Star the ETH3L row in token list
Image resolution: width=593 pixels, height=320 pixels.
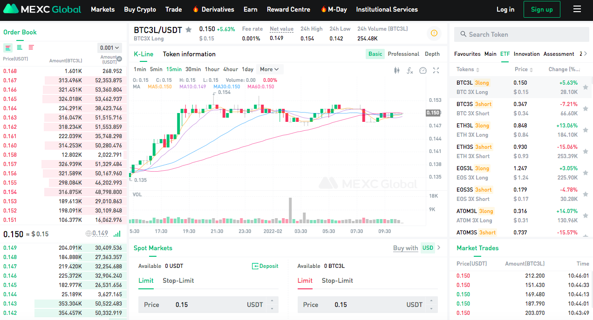click(x=586, y=130)
